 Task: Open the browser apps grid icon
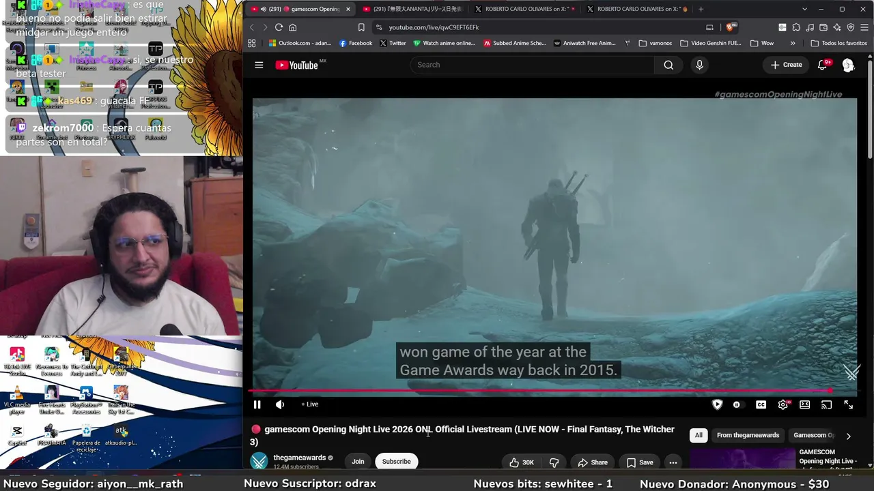252,43
